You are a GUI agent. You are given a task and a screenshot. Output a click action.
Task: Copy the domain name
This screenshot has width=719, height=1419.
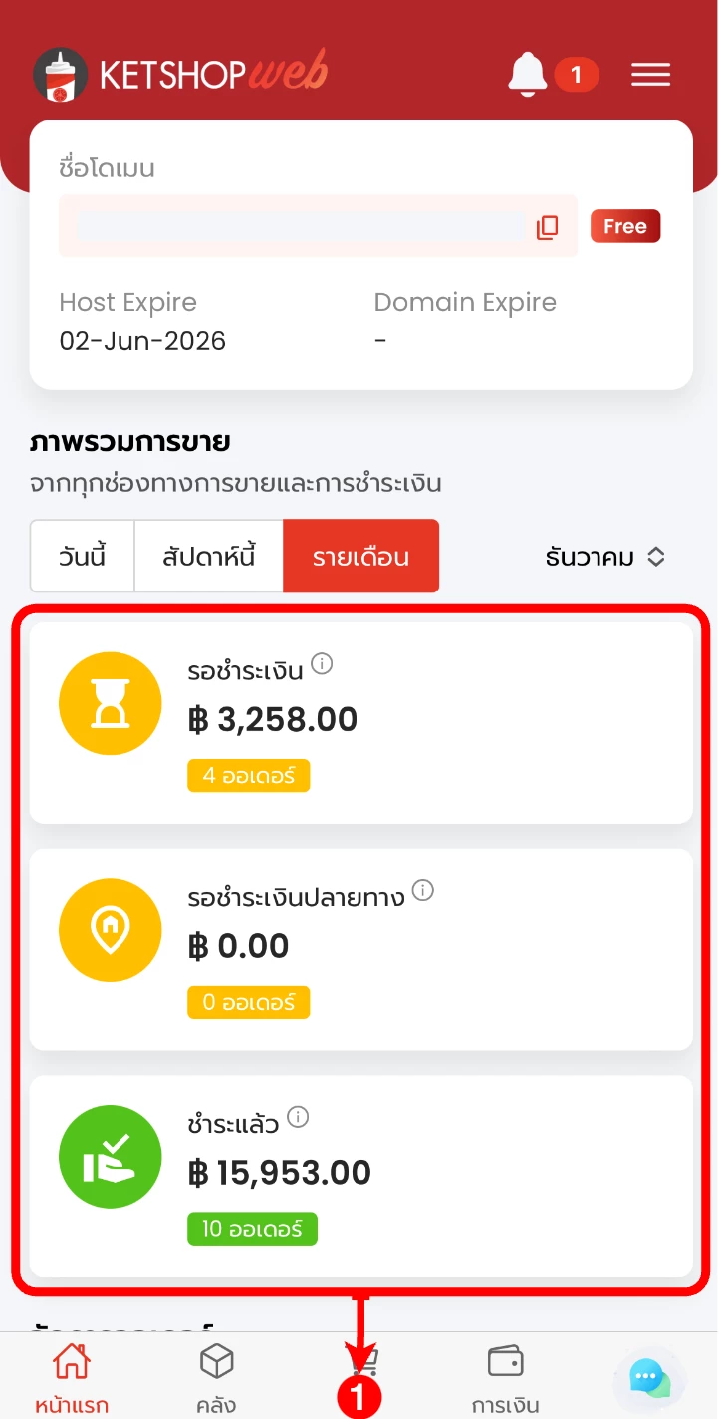pos(548,227)
